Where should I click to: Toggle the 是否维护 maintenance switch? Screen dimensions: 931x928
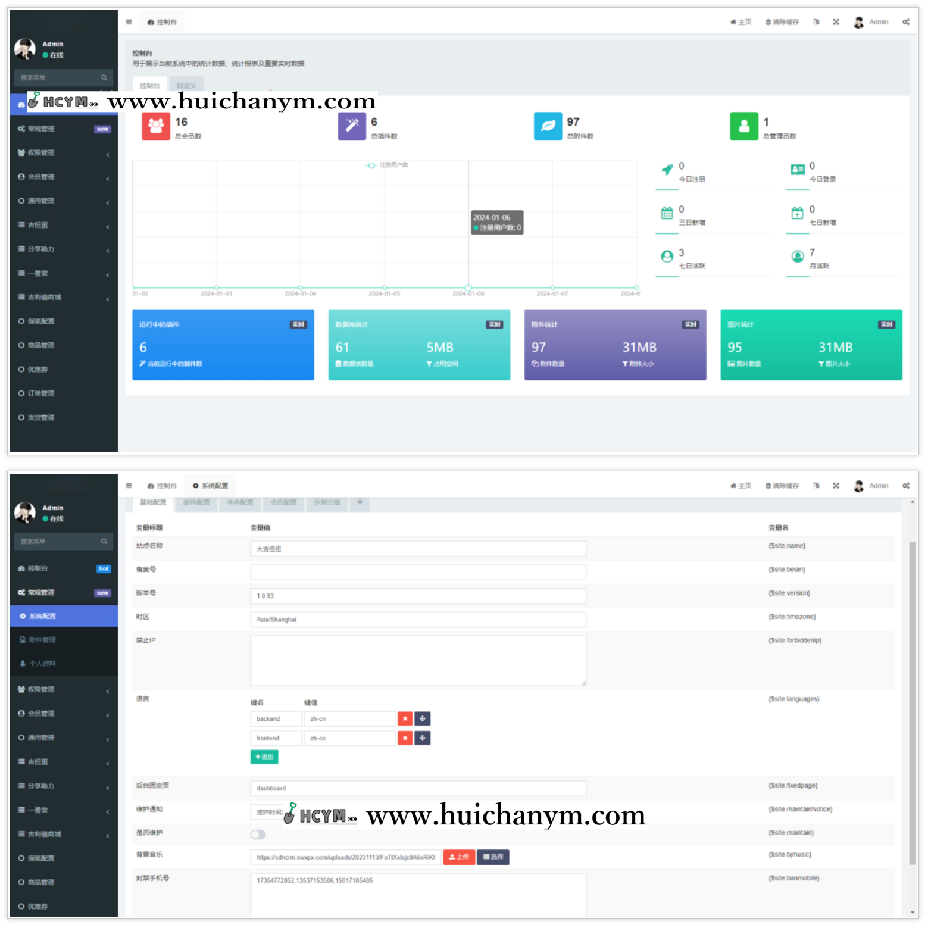(258, 834)
